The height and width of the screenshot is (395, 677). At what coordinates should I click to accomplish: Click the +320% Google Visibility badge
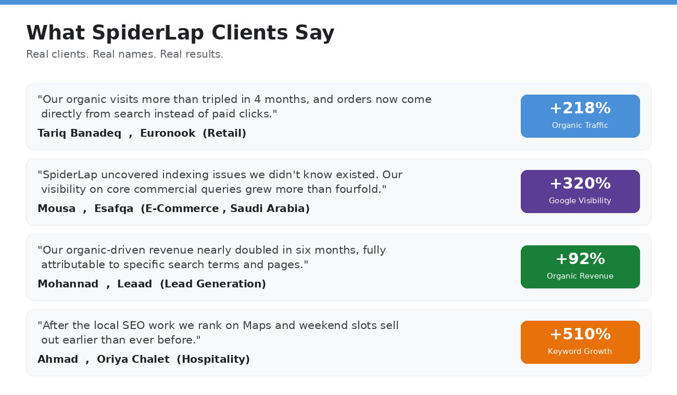click(580, 191)
